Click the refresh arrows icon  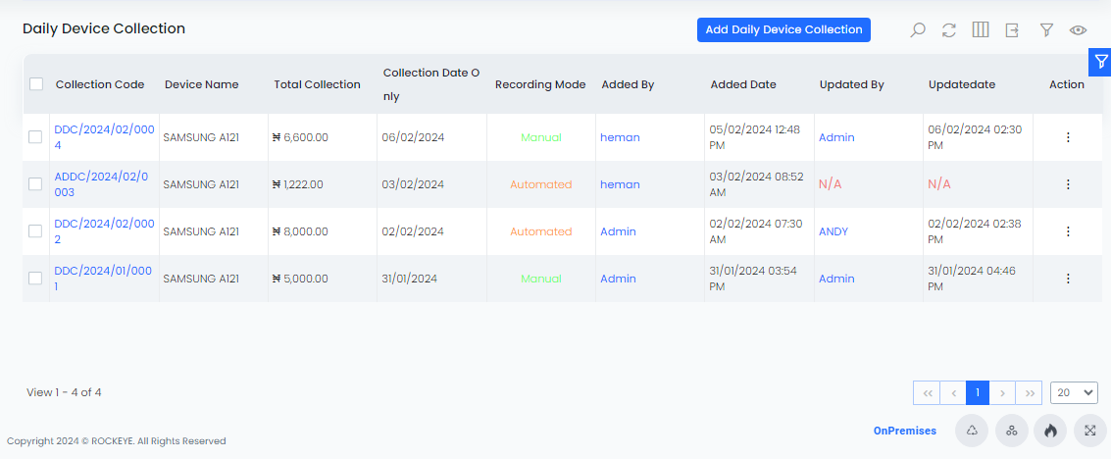(x=949, y=30)
